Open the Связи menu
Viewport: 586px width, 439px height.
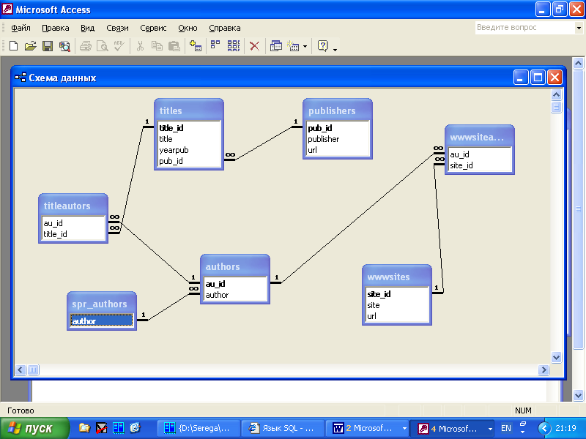(117, 28)
